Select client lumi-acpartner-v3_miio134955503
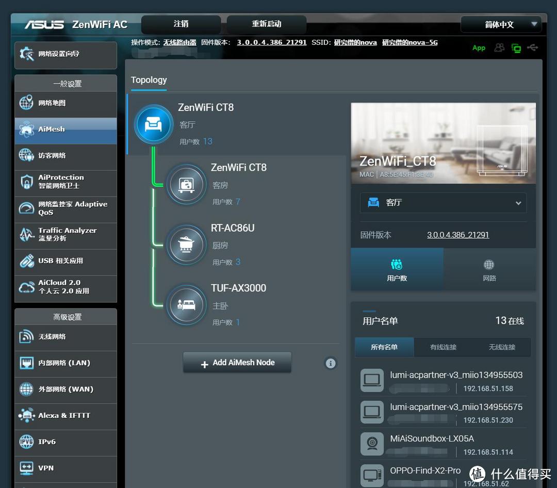Image resolution: width=557 pixels, height=488 pixels. (456, 376)
